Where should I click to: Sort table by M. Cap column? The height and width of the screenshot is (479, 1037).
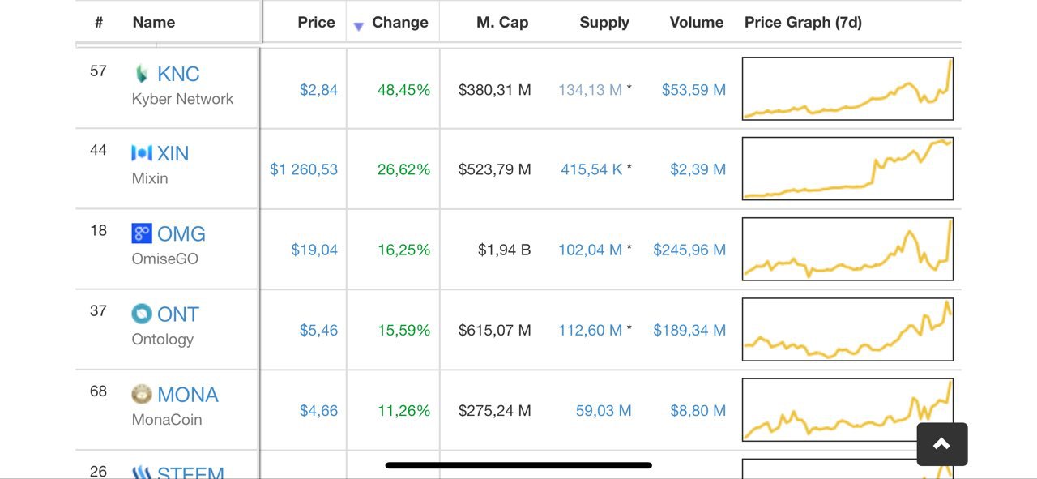502,23
